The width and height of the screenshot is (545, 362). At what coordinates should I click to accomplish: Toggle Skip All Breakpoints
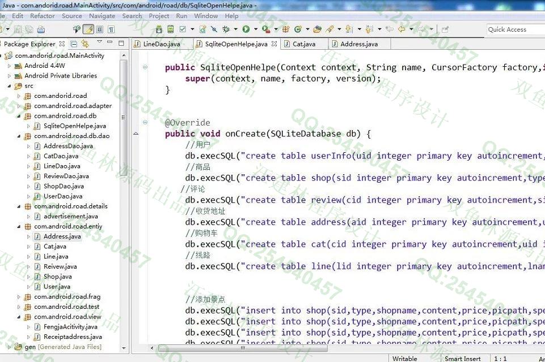(214, 29)
